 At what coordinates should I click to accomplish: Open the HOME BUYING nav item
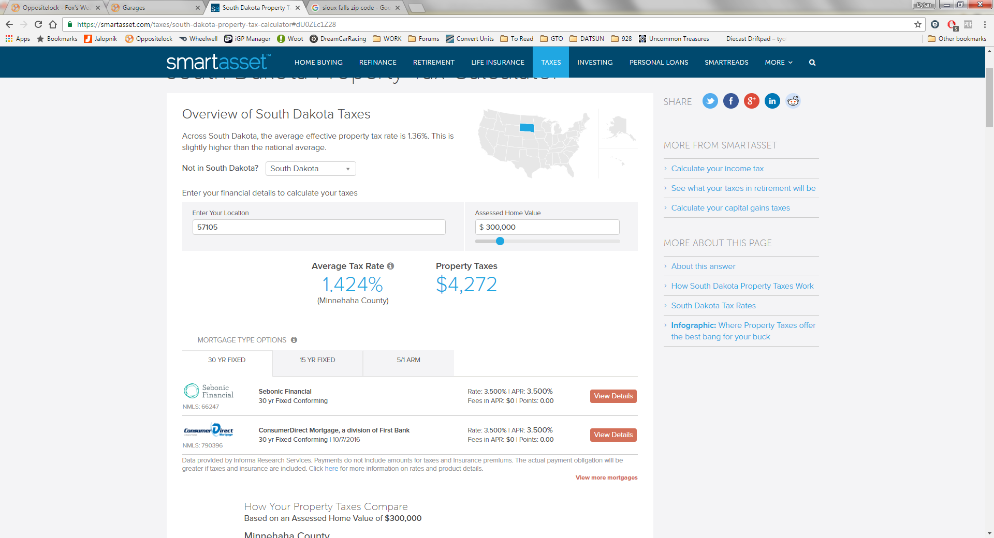pyautogui.click(x=318, y=63)
